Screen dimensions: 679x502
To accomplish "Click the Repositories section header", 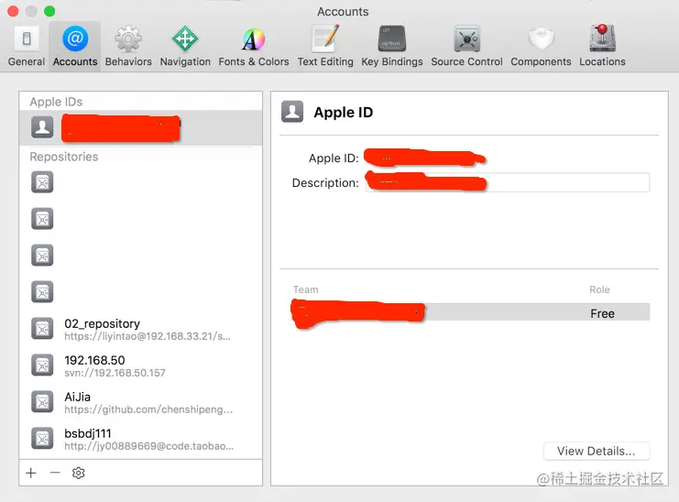I will click(64, 157).
